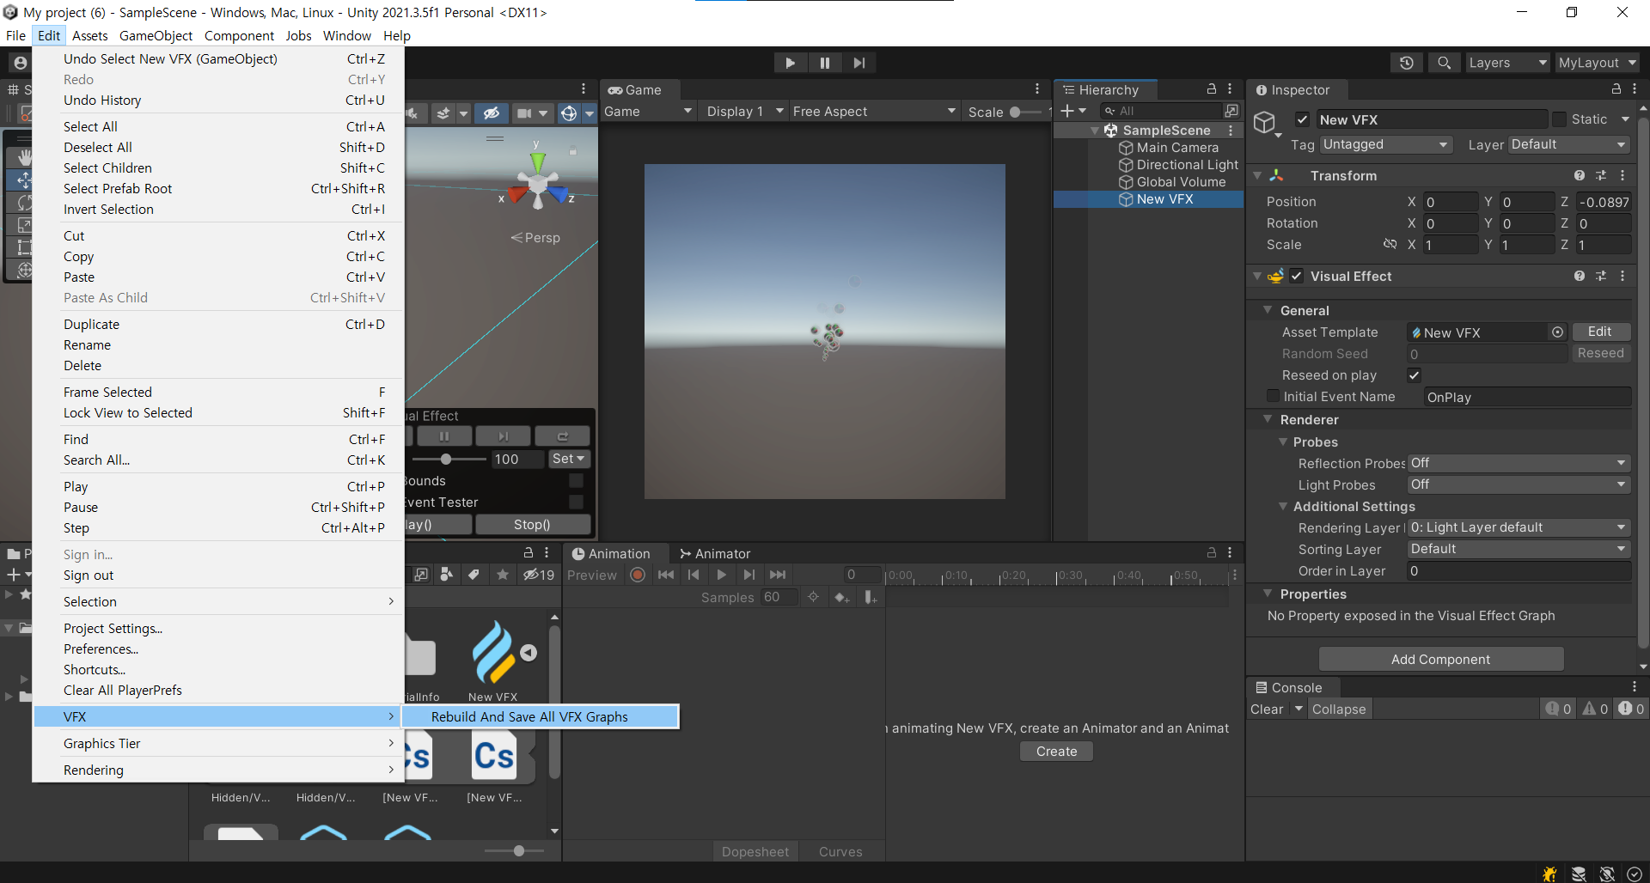Open Graphics Tier submenu
Image resolution: width=1650 pixels, height=883 pixels.
(x=218, y=743)
